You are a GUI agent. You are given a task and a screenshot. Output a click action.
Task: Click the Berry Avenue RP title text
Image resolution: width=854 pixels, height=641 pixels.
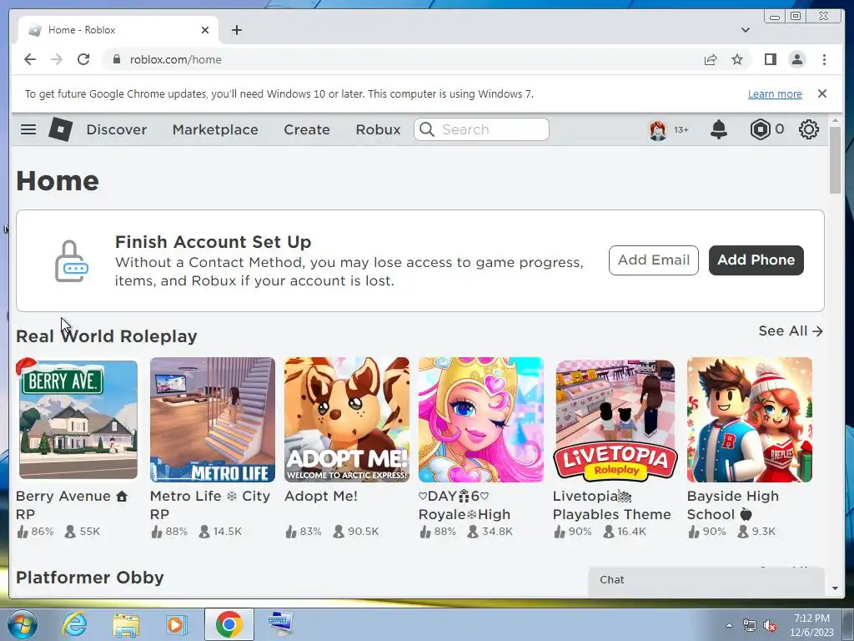[72, 505]
